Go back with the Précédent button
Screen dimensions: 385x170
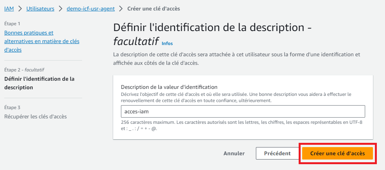point(277,153)
